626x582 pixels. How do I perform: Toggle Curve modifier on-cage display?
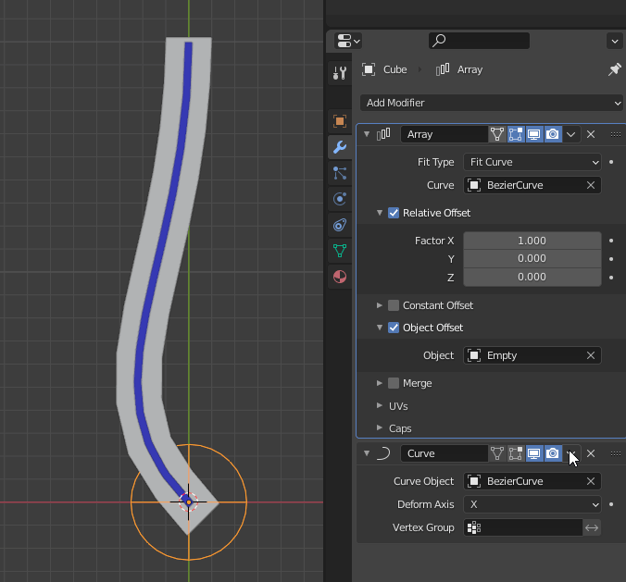point(497,453)
